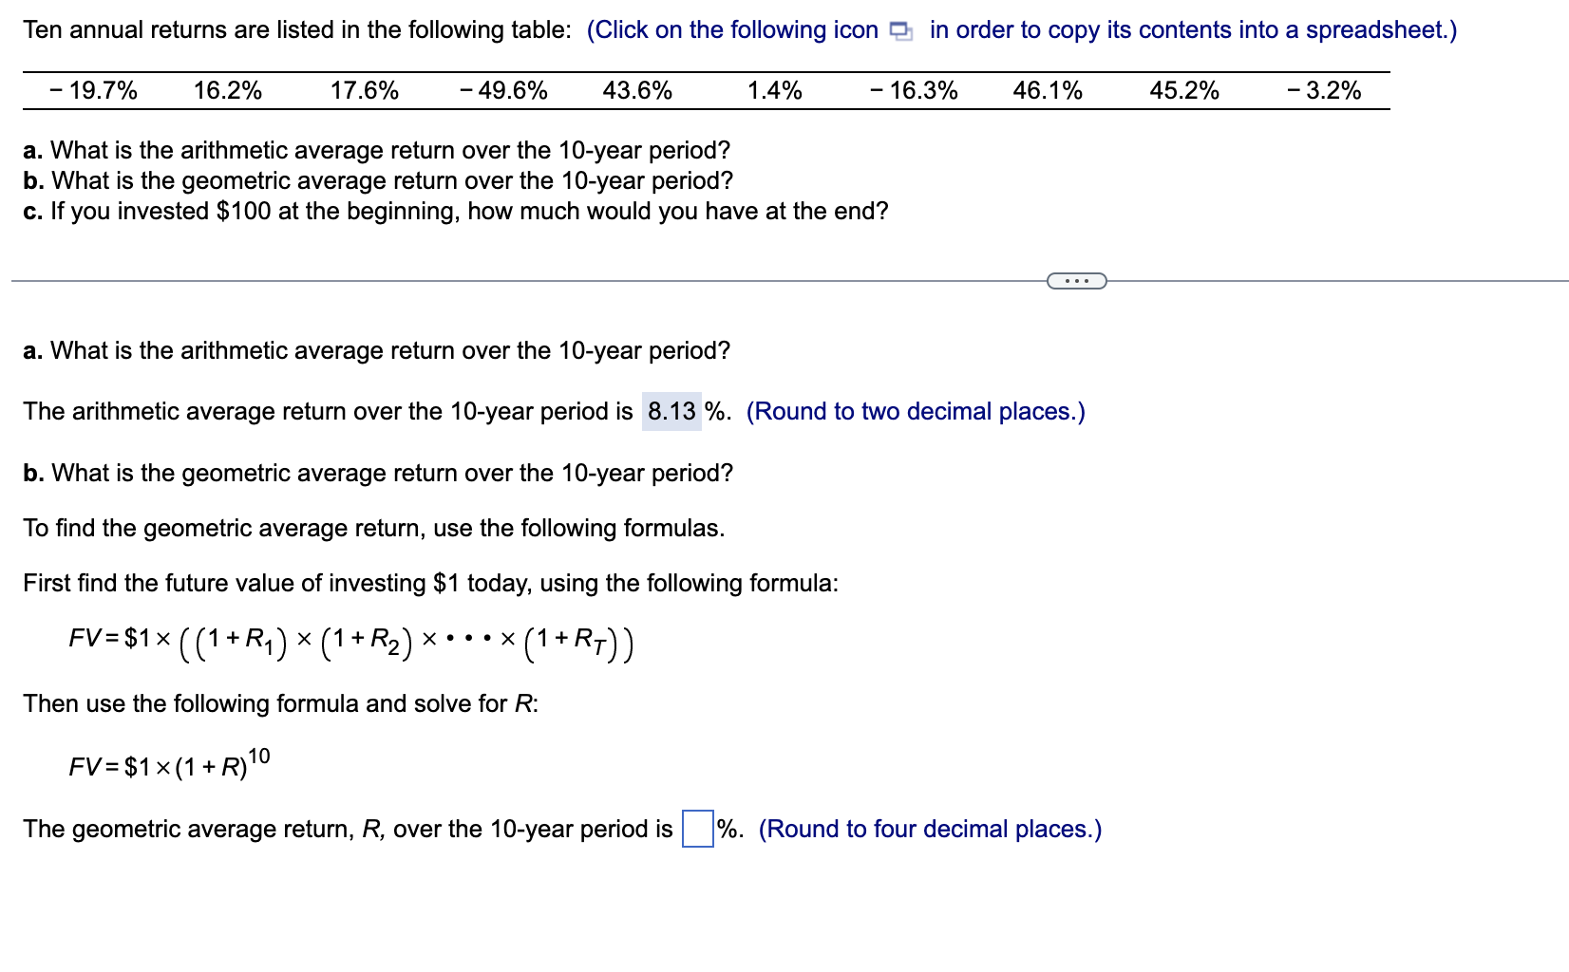Image resolution: width=1569 pixels, height=972 pixels.
Task: Click the 'Round to two decimal places' text
Action: [917, 411]
